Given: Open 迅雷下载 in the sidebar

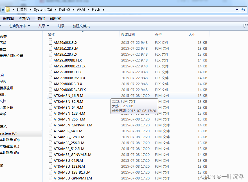Looking at the screenshot, I should click(6, 107).
